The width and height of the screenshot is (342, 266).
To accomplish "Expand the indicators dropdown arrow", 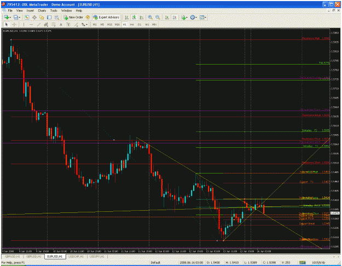I will [187, 17].
